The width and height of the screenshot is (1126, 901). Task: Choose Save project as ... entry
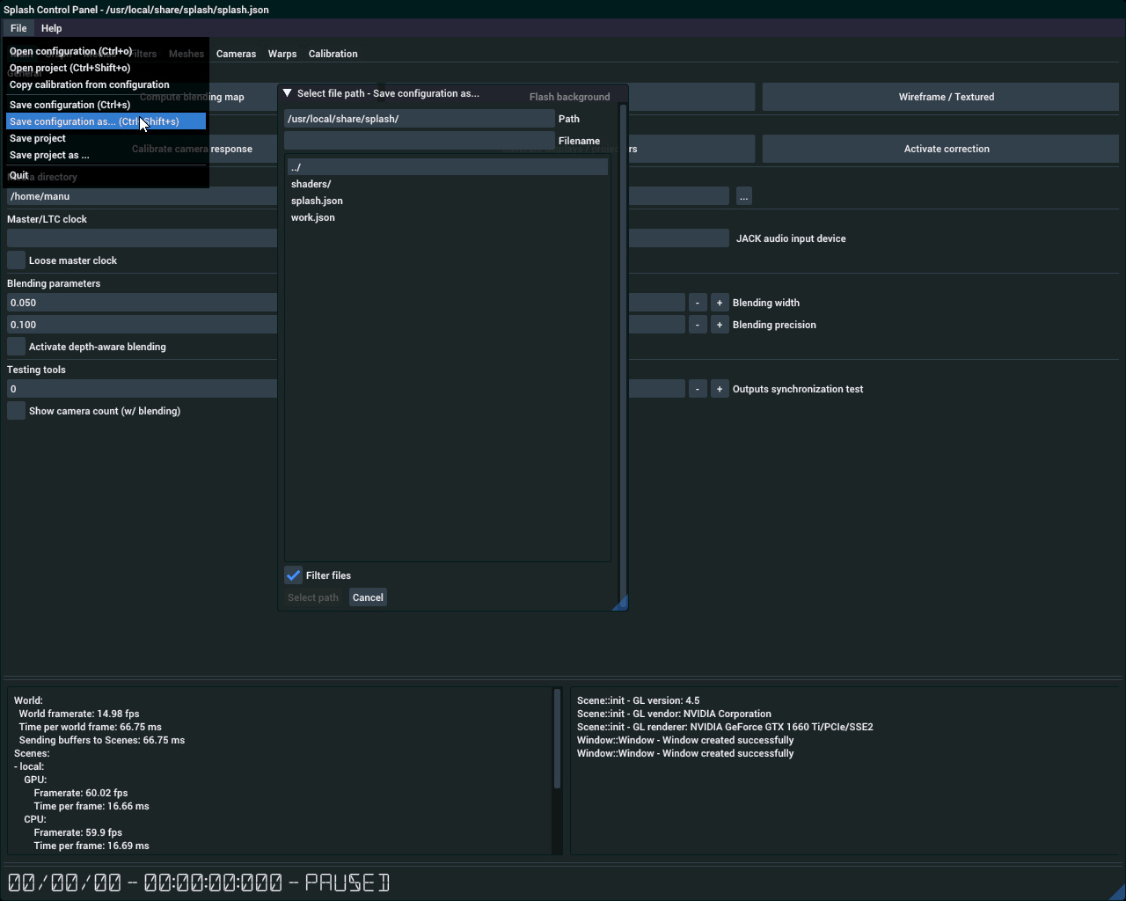(106, 155)
